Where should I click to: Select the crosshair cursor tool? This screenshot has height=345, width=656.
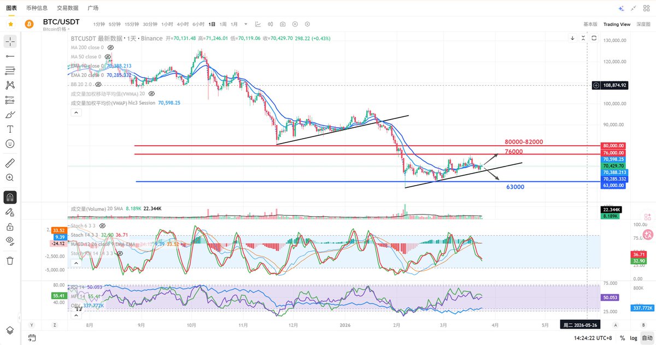tap(10, 41)
